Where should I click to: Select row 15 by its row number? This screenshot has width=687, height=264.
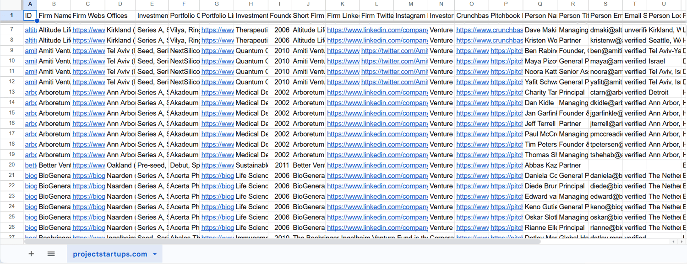11,113
